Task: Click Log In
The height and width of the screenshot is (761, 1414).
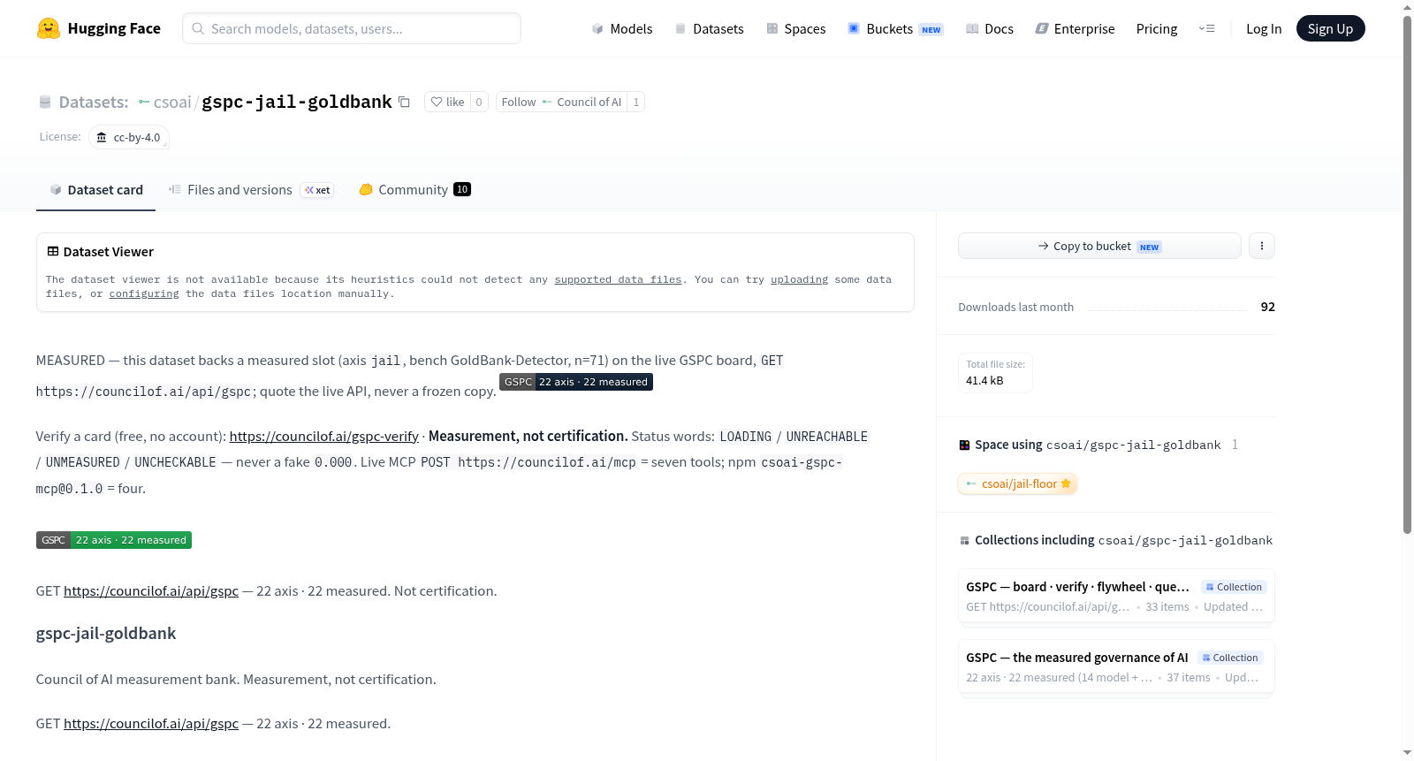Action: (x=1264, y=28)
